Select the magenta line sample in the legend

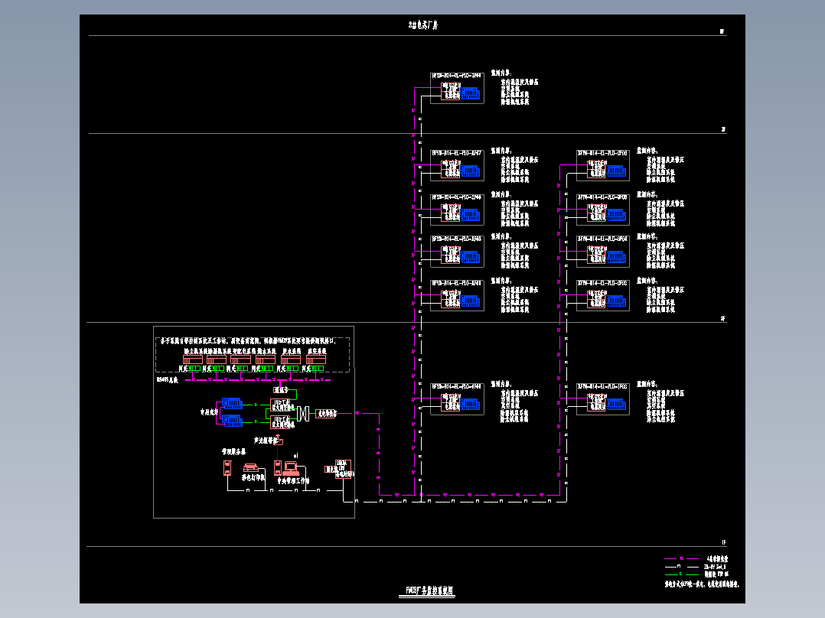click(681, 558)
